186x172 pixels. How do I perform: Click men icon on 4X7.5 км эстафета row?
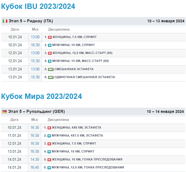pos(49,136)
